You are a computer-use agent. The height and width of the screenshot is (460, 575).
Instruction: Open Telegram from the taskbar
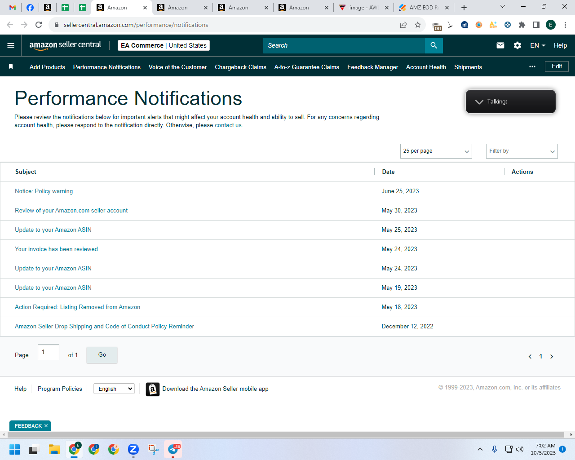coord(173,449)
